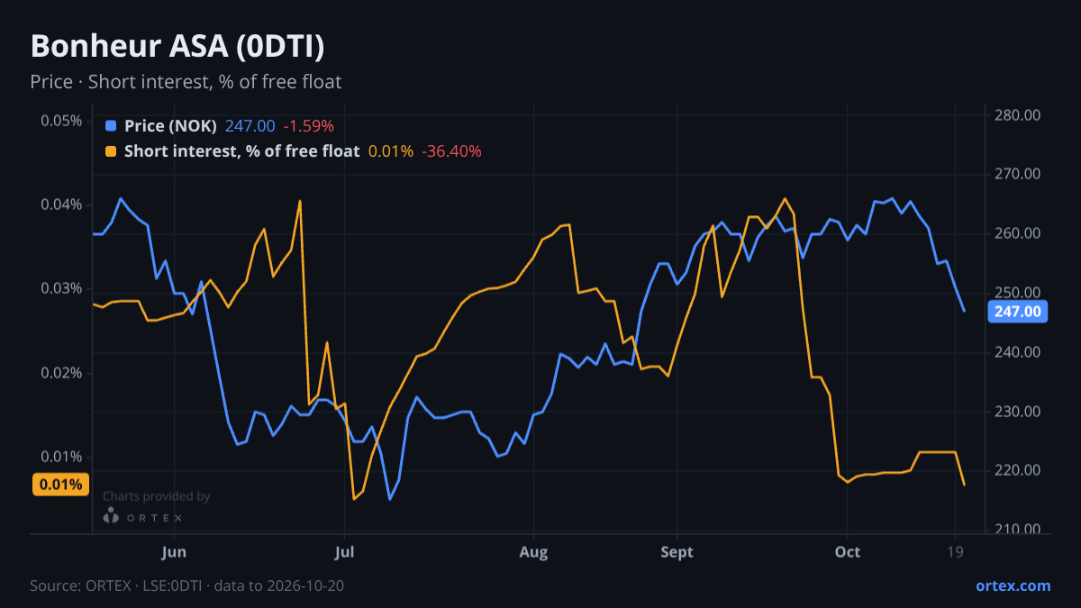
Task: Click the Source: ORTEX data footer text
Action: pyautogui.click(x=186, y=585)
